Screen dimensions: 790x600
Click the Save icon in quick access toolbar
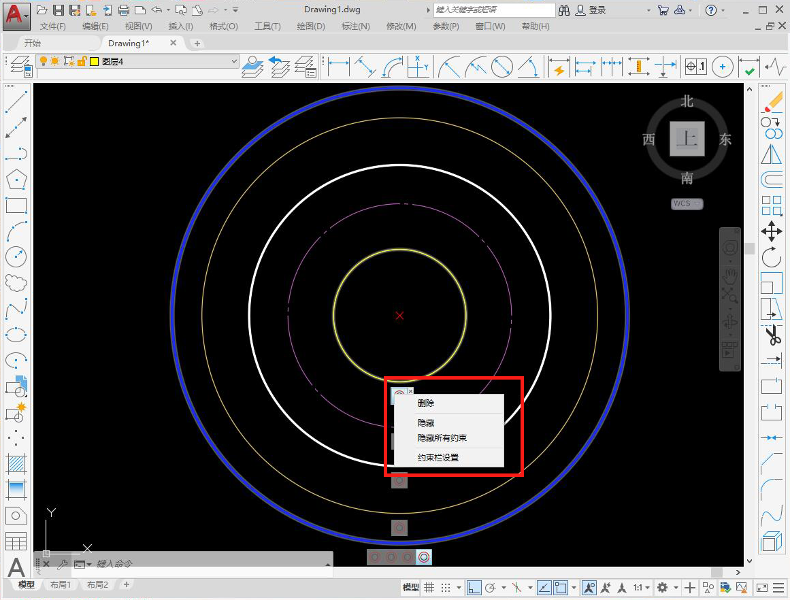[59, 10]
